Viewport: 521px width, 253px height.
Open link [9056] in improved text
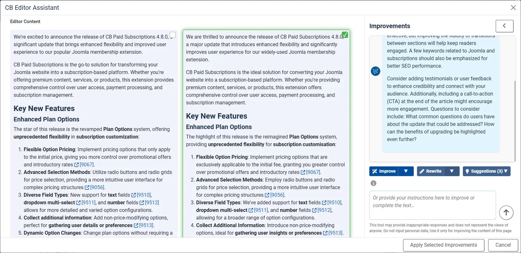(x=275, y=195)
